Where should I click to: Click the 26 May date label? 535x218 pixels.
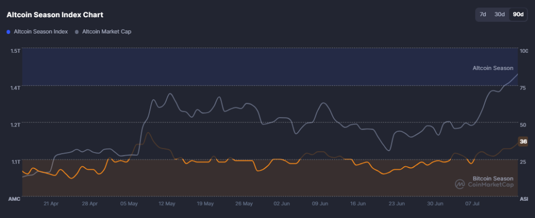click(245, 204)
